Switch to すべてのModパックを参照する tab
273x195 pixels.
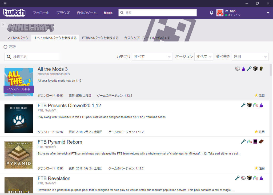pos(55,38)
